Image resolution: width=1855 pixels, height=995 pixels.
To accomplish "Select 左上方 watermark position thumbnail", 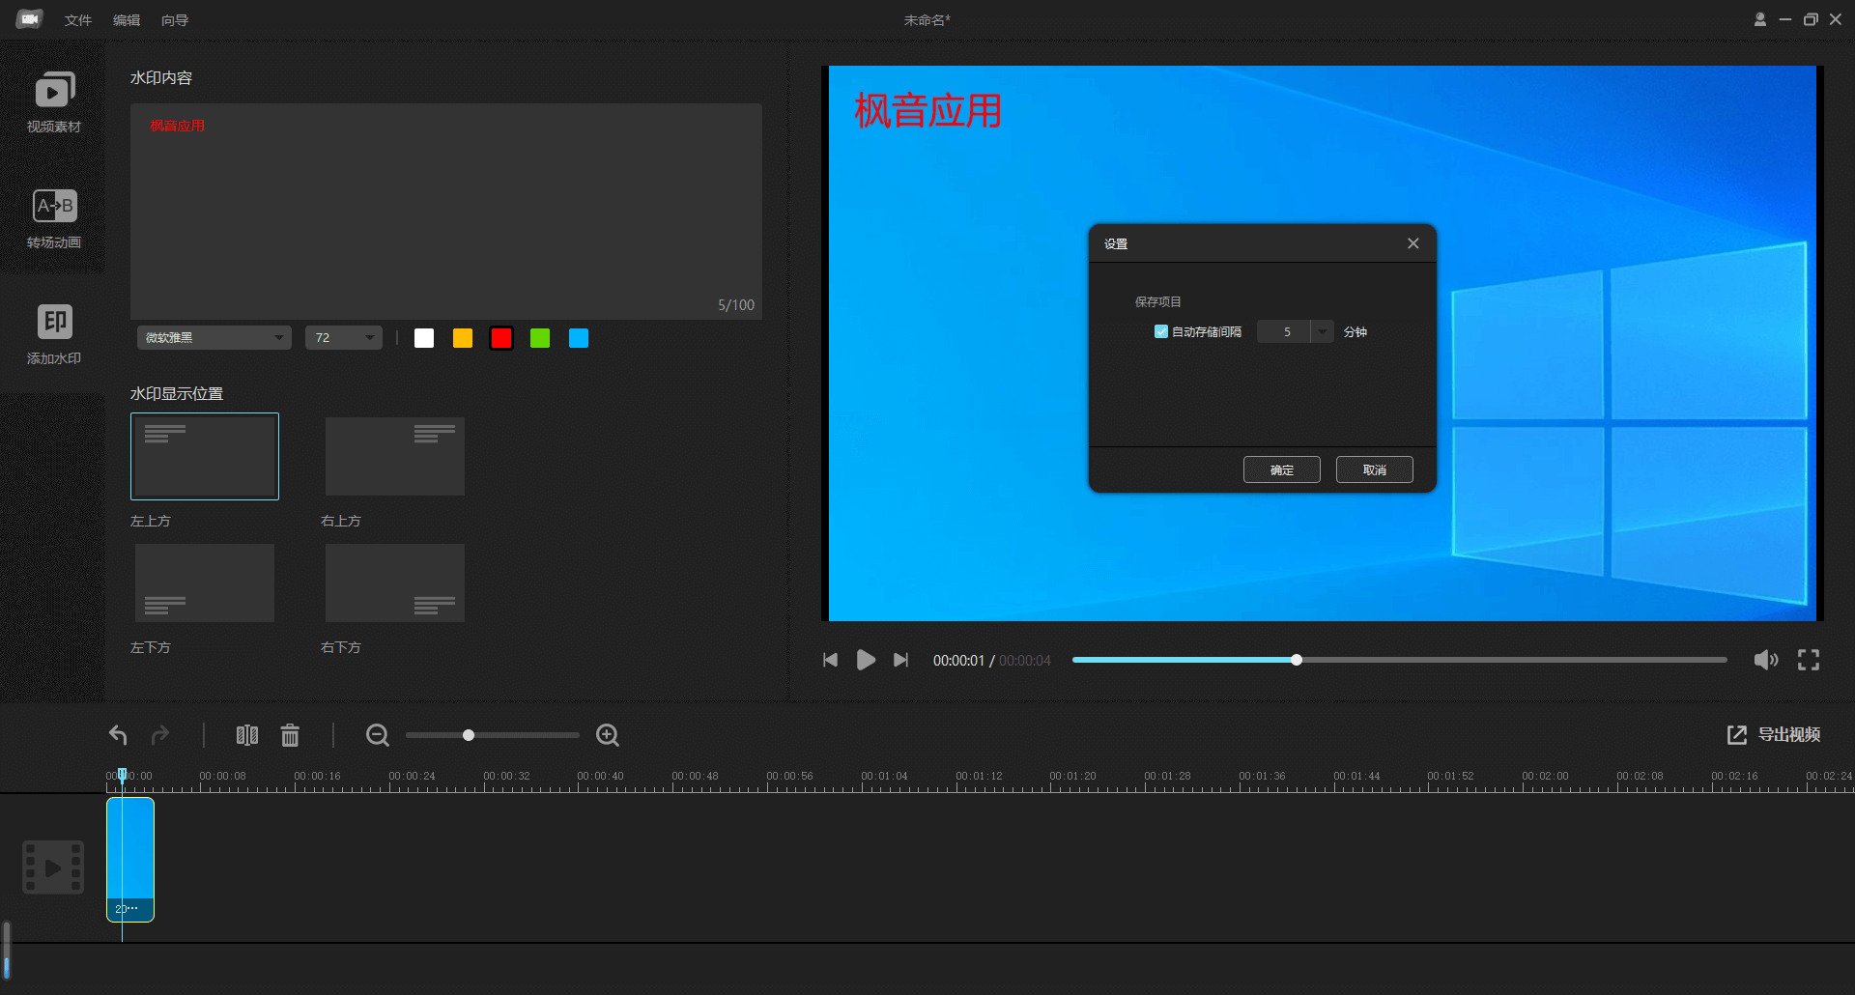I will tap(205, 456).
